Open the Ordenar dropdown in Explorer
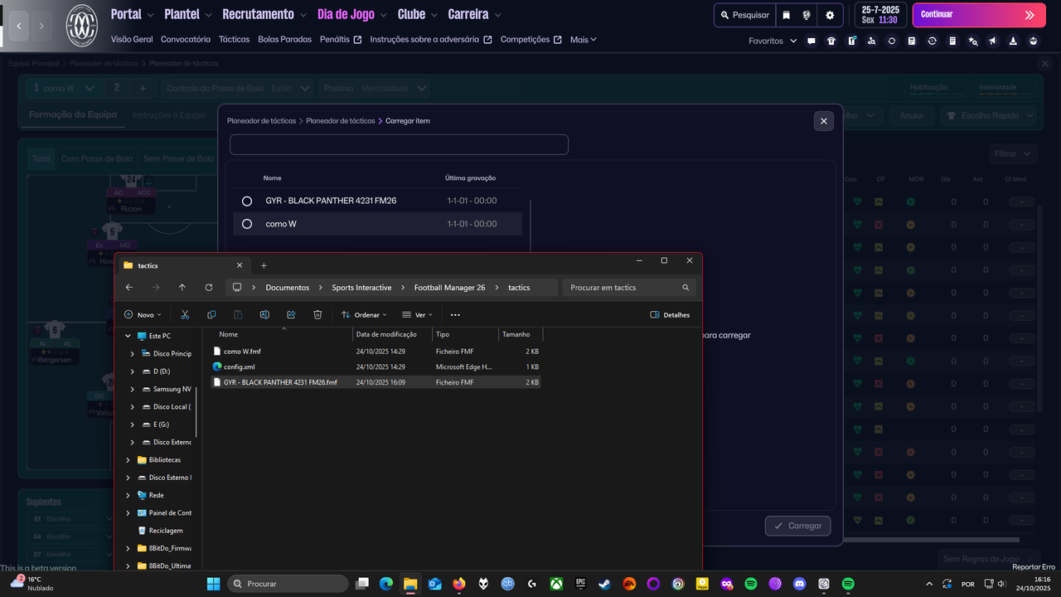Image resolution: width=1061 pixels, height=597 pixels. pos(364,315)
